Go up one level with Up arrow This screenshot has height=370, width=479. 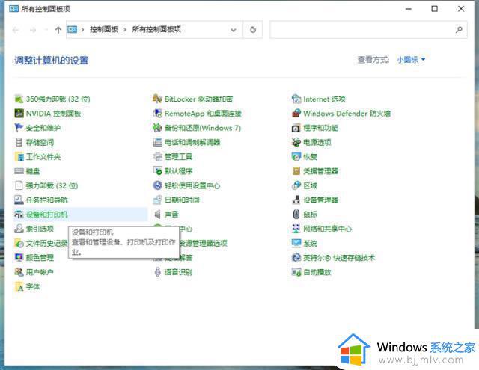(x=58, y=30)
